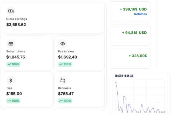This screenshot has width=174, height=120.
Task: Click the Gross Earnings label
Action: tap(17, 19)
